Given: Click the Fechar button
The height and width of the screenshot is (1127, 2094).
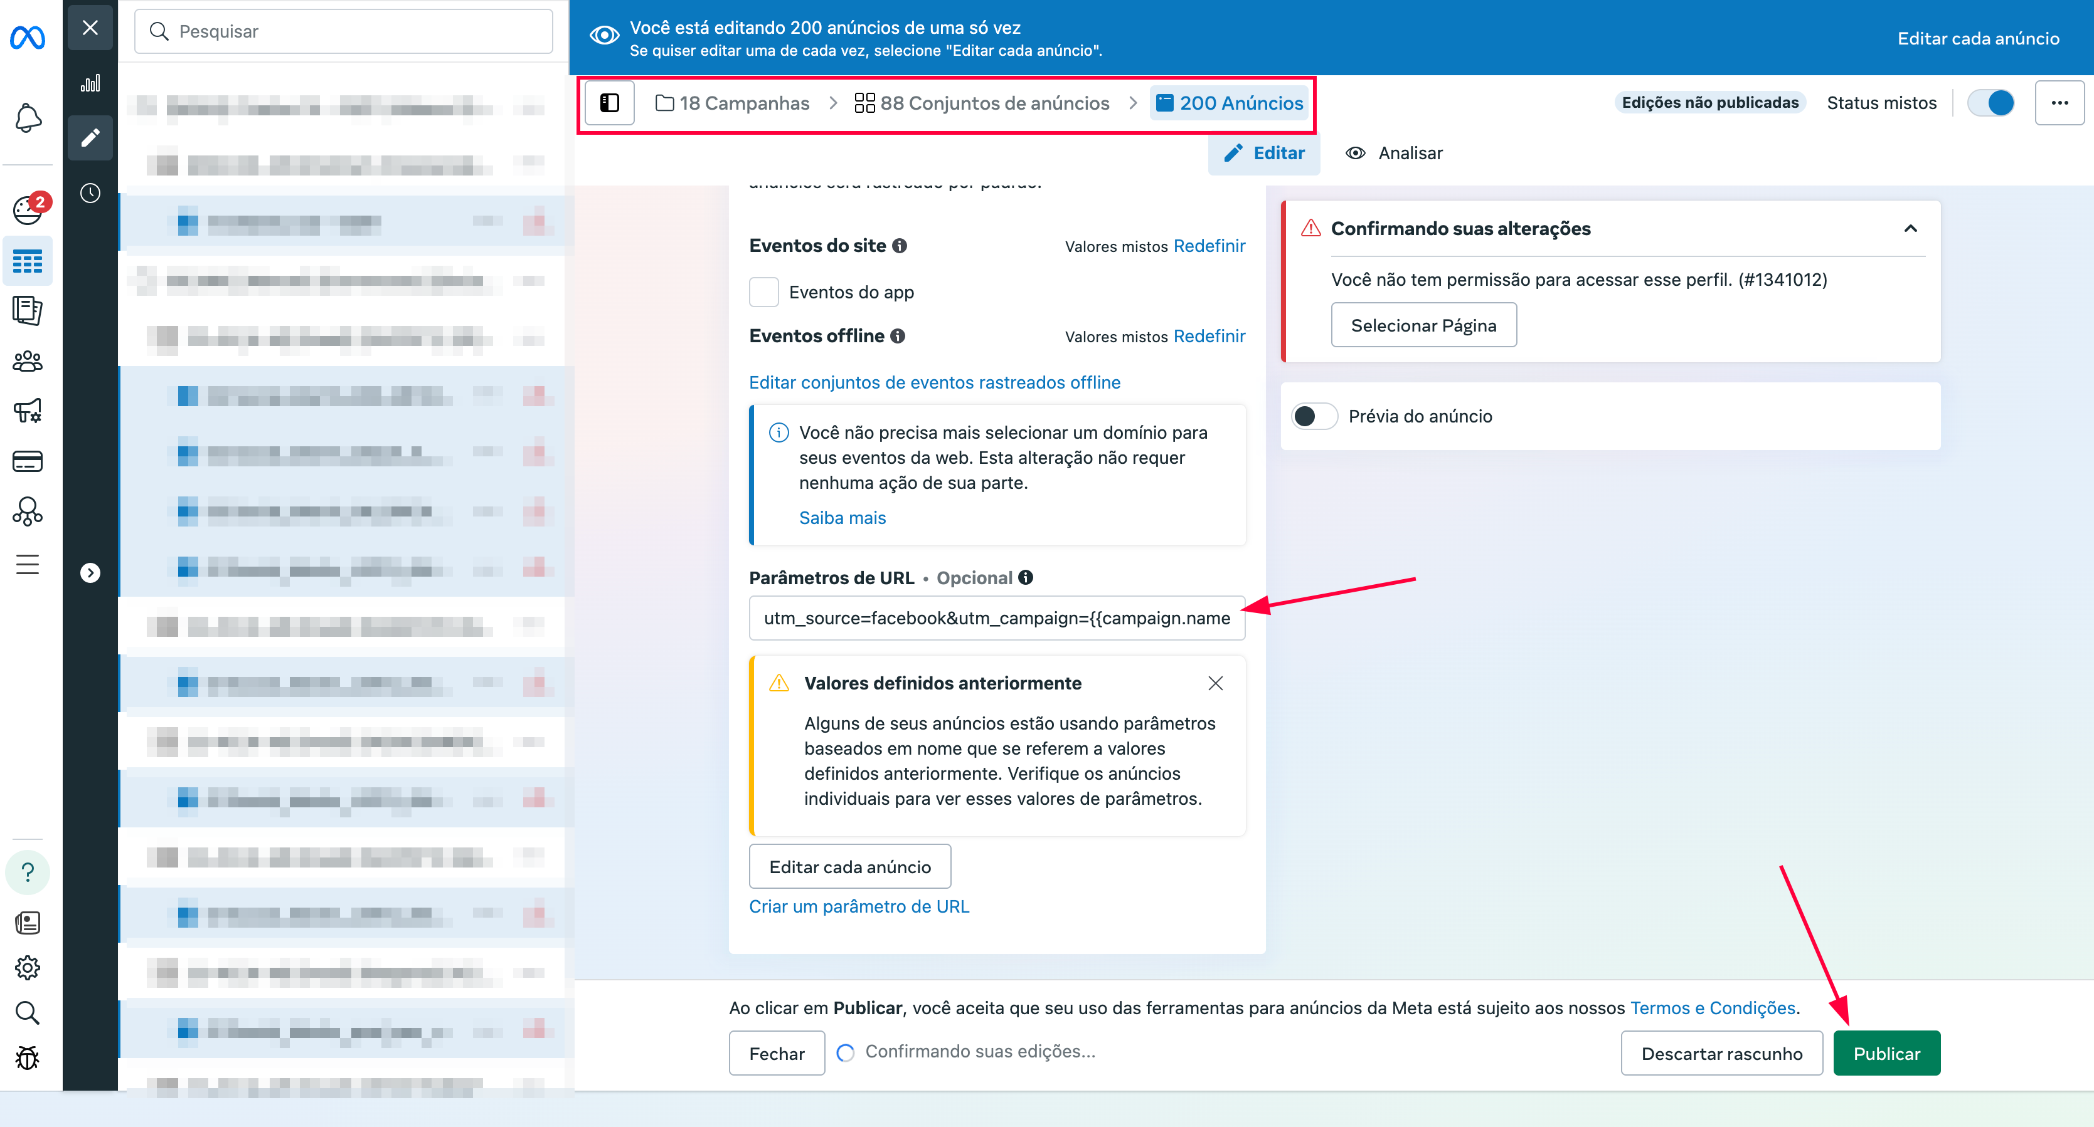Looking at the screenshot, I should click(777, 1054).
